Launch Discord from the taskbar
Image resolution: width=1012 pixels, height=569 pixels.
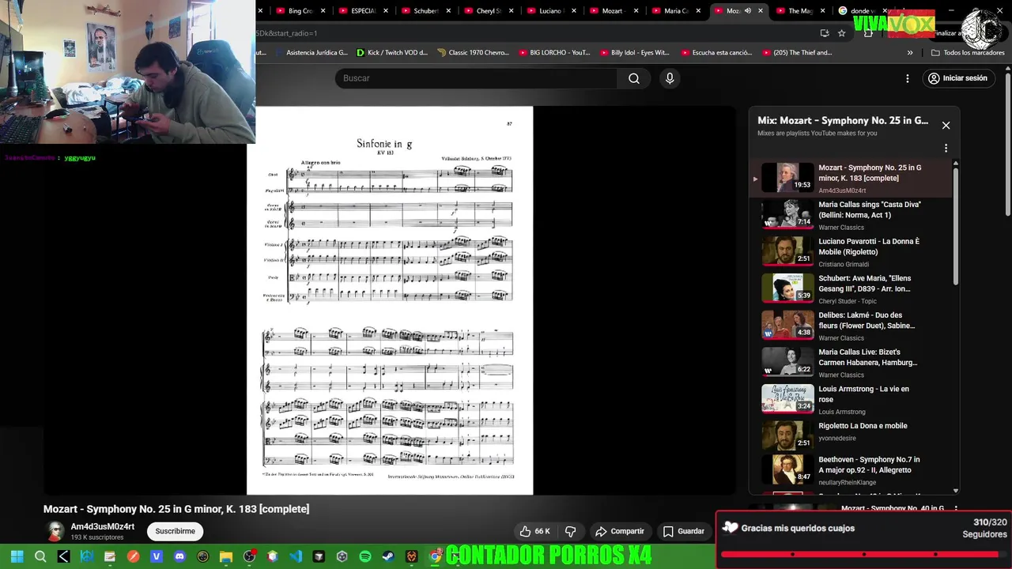pos(179,556)
